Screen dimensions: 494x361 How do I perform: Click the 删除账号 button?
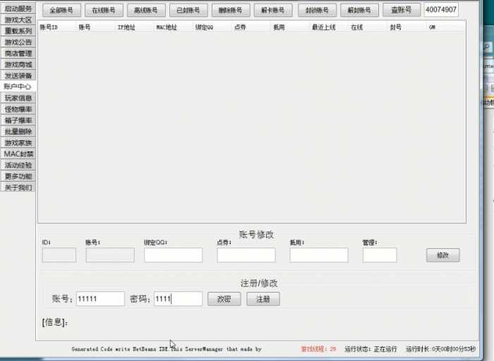pyautogui.click(x=231, y=11)
